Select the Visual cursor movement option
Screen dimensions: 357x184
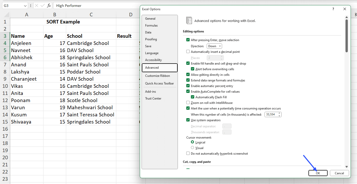[192, 148]
